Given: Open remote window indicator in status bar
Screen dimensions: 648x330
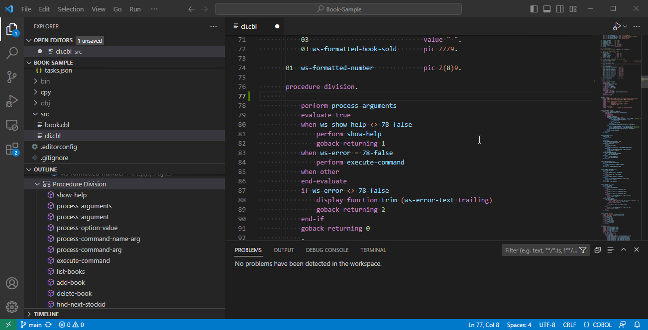Looking at the screenshot, I should coord(8,325).
